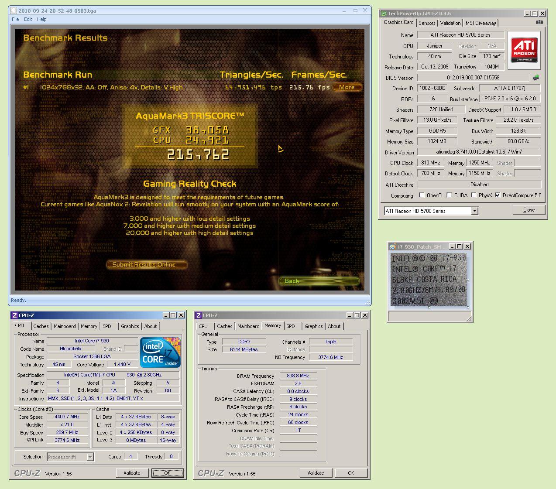Click the .tga image viewer title bar icon
The image size is (556, 489).
point(14,10)
